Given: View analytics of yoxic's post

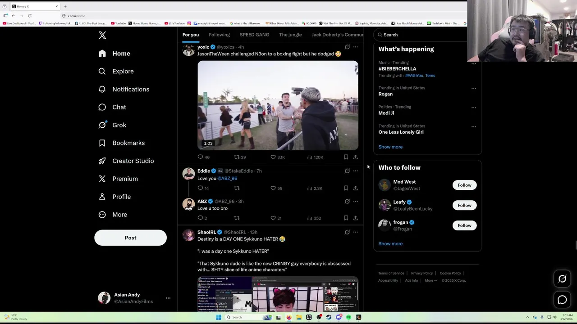Looking at the screenshot, I should 315,157.
